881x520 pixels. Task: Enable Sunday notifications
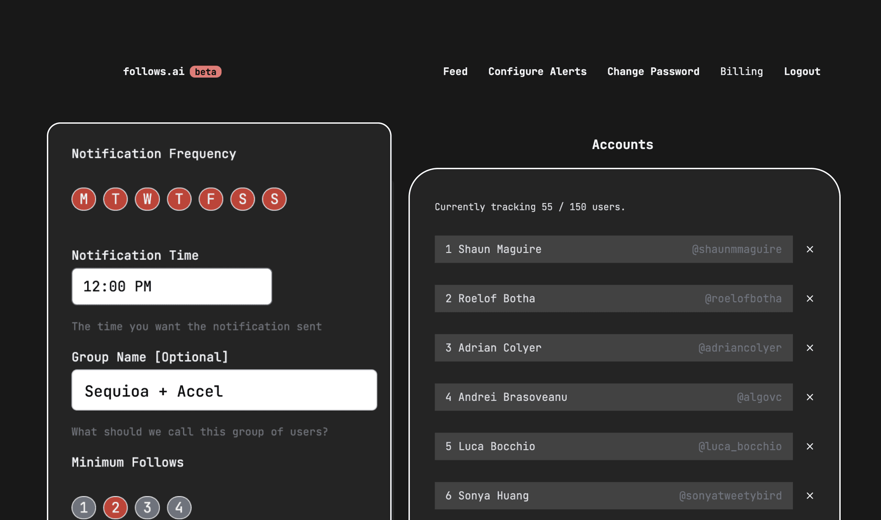point(274,199)
